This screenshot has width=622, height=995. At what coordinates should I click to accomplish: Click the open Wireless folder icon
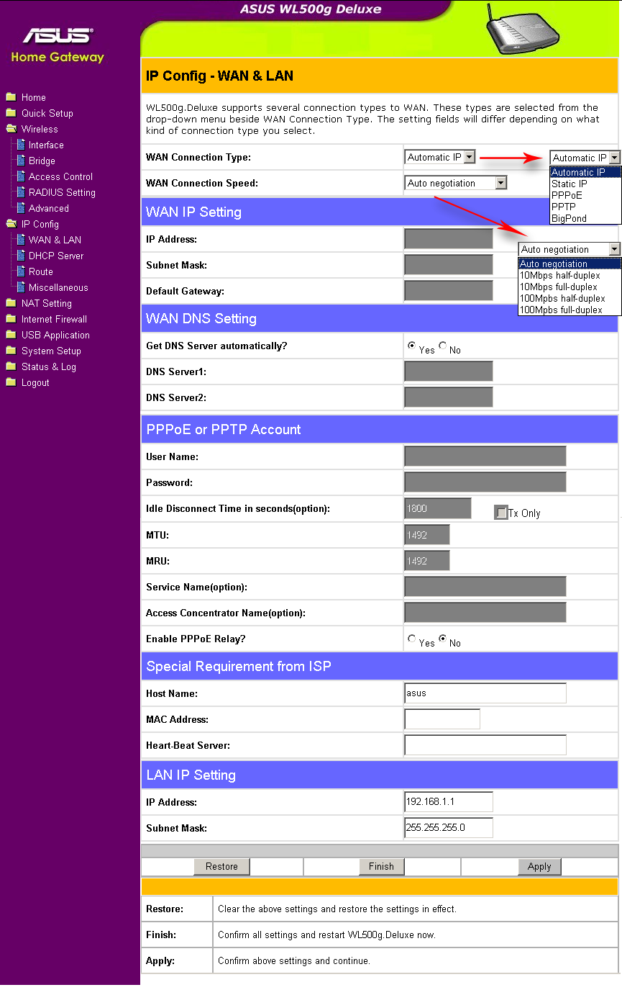(11, 129)
